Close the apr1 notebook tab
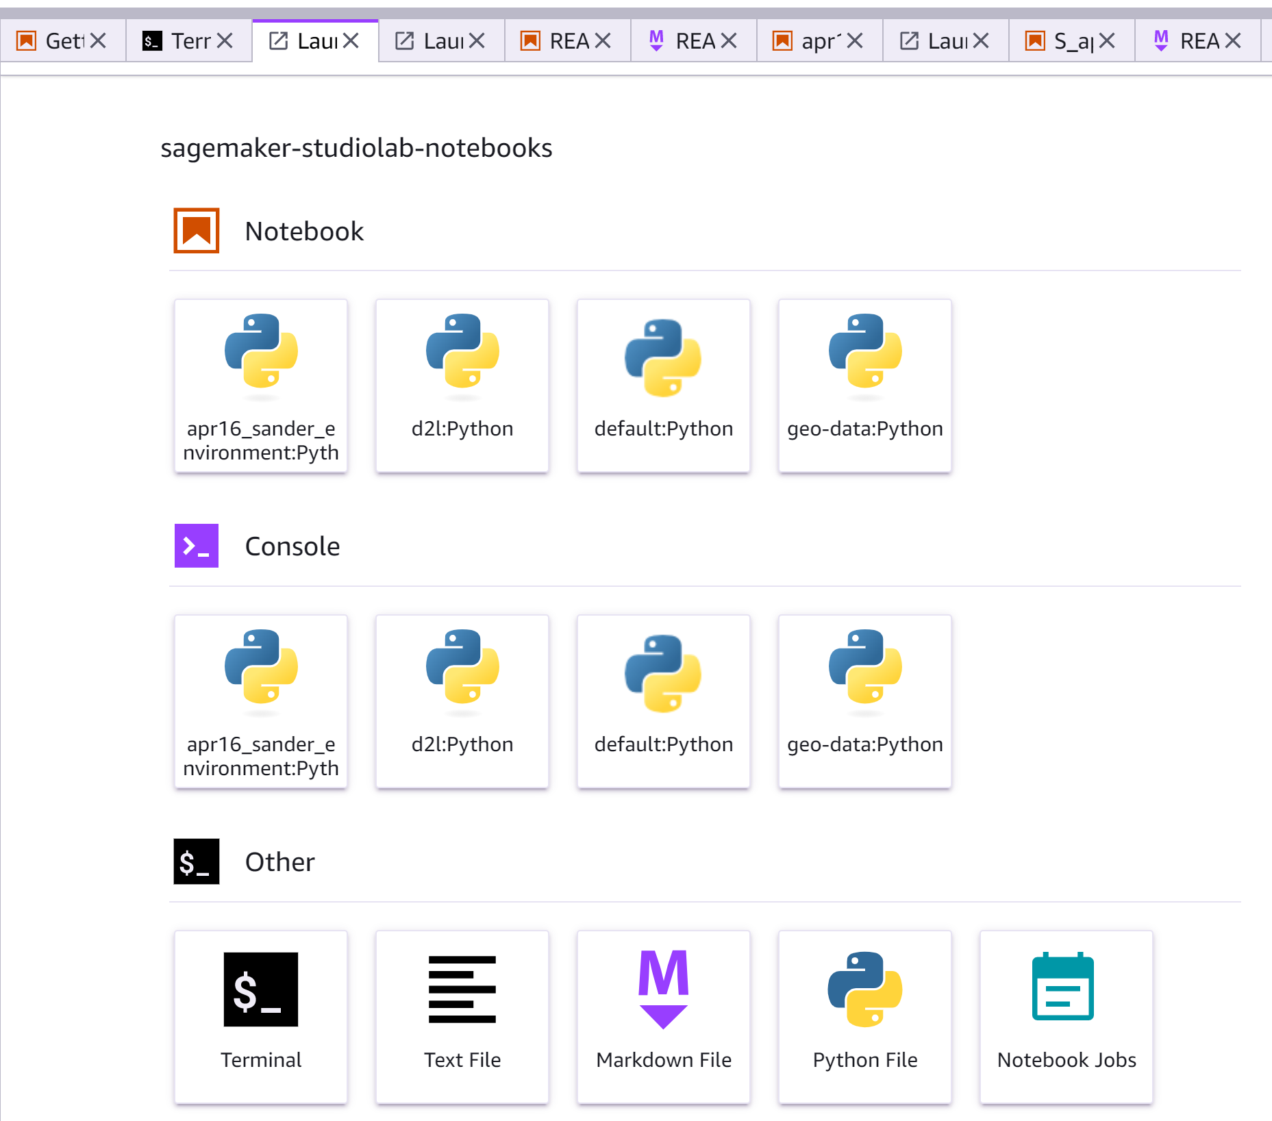 pos(854,41)
